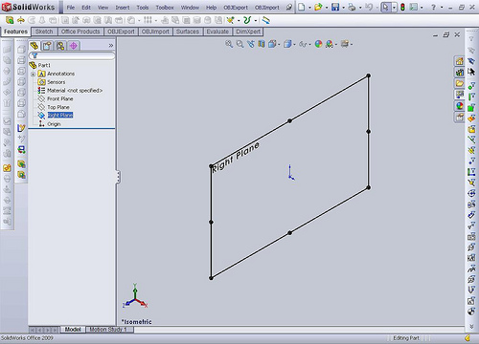Switch to the DimXpert tab

point(248,32)
